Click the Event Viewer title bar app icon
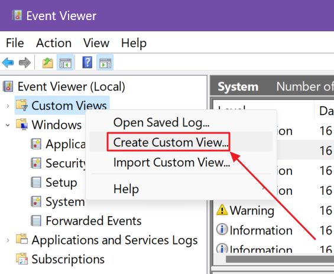334x274 pixels. click(x=17, y=15)
